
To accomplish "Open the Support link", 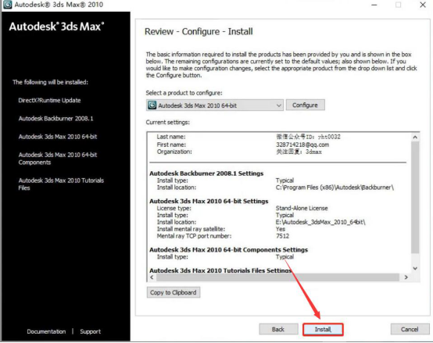I will 91,331.
